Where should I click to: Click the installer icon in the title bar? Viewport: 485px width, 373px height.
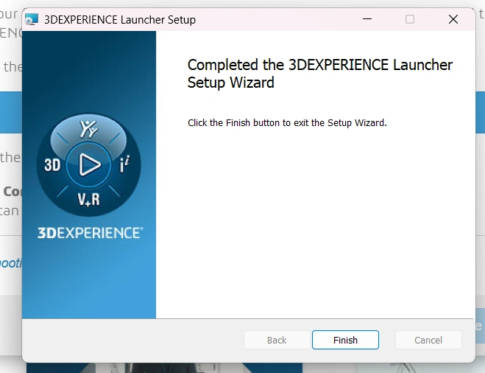click(32, 19)
